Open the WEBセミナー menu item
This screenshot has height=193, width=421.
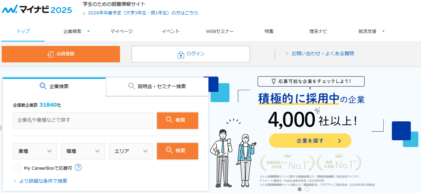click(x=220, y=31)
